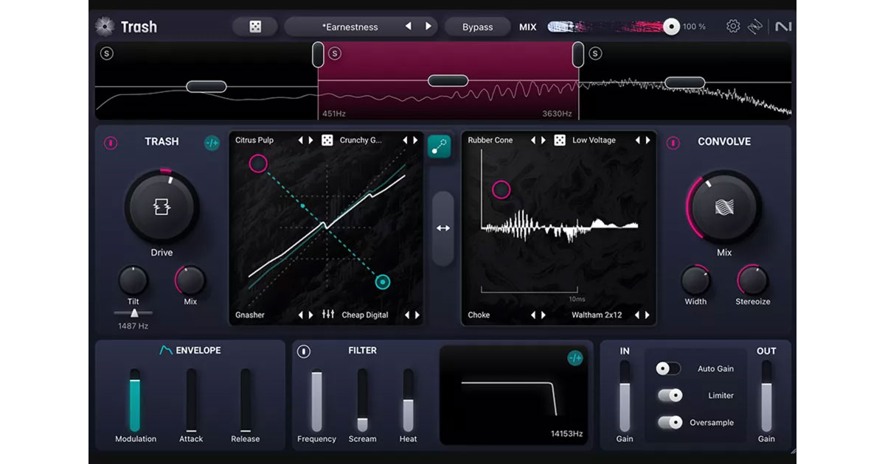Open the advanced sliders icon beside Cheap Digital

coord(327,314)
